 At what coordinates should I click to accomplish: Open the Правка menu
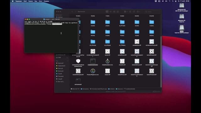tap(30, 1)
